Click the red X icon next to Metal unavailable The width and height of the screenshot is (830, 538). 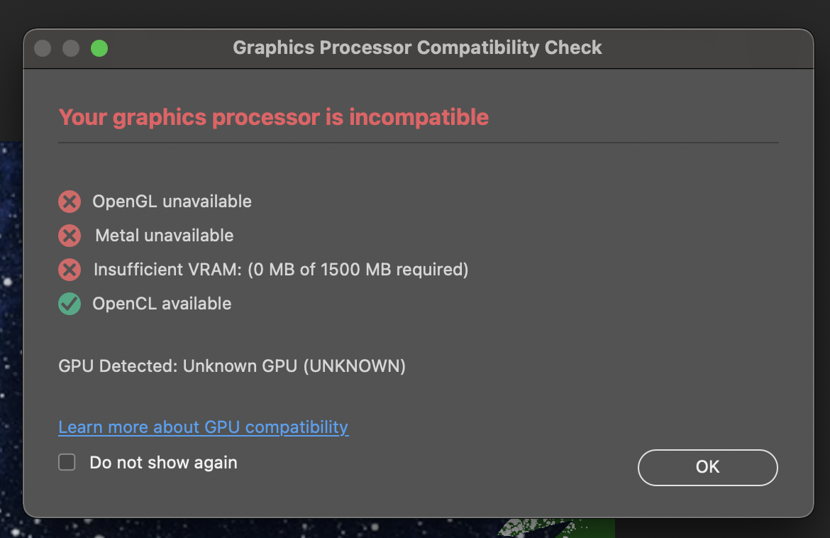tap(70, 236)
